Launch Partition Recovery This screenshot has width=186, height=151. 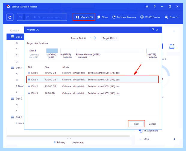124,17
